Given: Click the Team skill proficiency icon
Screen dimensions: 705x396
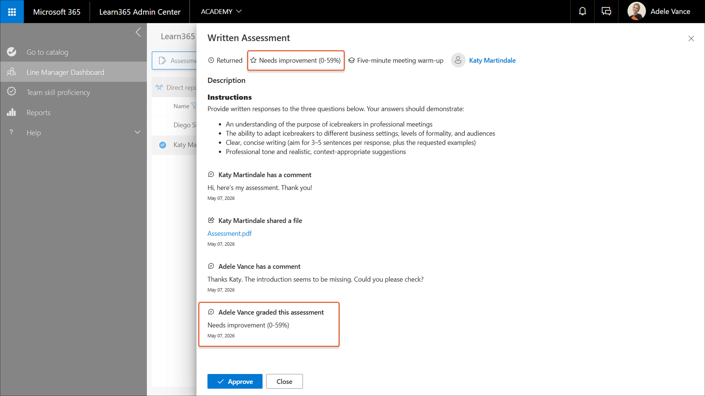Looking at the screenshot, I should click(x=12, y=92).
